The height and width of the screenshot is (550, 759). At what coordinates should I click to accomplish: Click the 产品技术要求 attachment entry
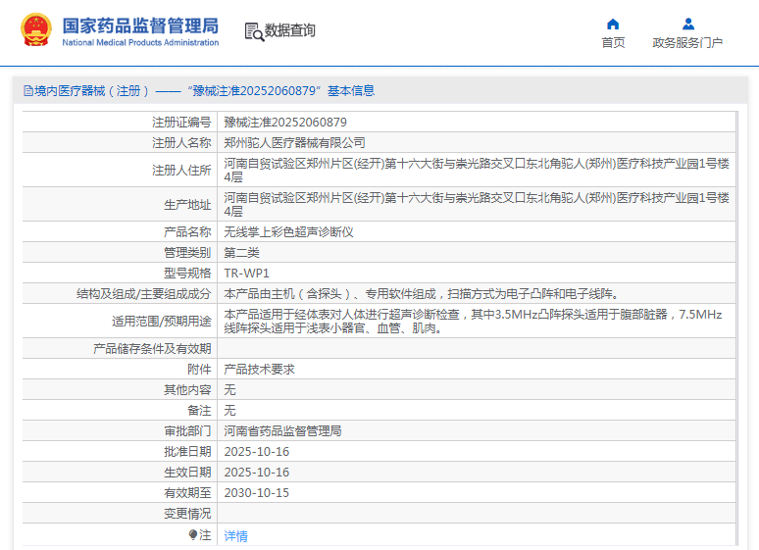tap(260, 370)
